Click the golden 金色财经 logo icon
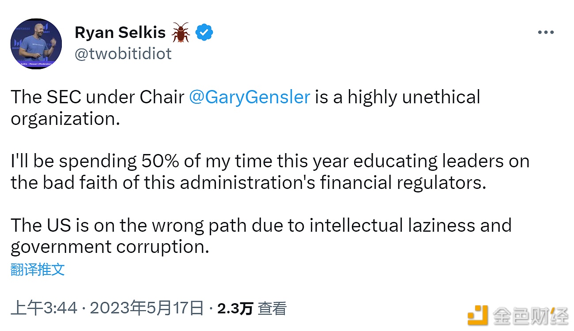 tap(478, 316)
